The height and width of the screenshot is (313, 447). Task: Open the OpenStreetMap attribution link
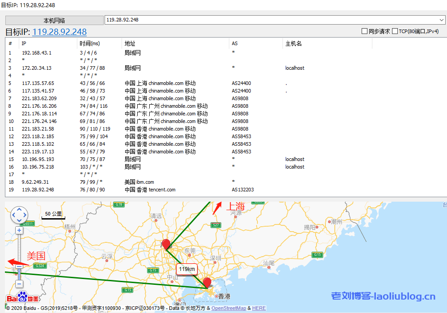click(x=228, y=308)
